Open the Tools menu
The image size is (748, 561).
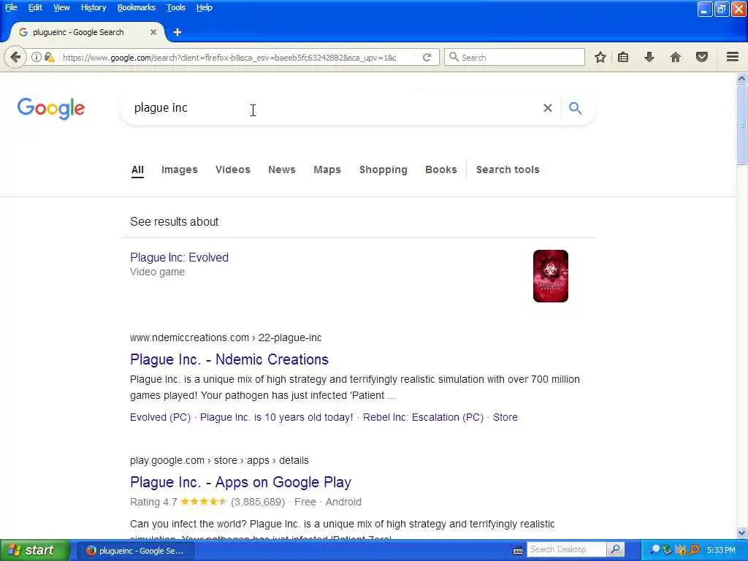(176, 7)
